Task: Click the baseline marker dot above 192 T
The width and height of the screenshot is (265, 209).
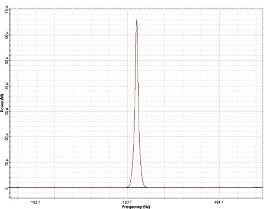Action: [x=36, y=187]
